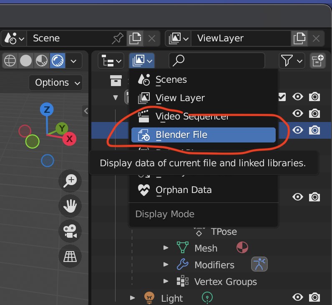Click the Y axis on the gizmo
Viewport: 332px width, 305px height.
[x=62, y=128]
